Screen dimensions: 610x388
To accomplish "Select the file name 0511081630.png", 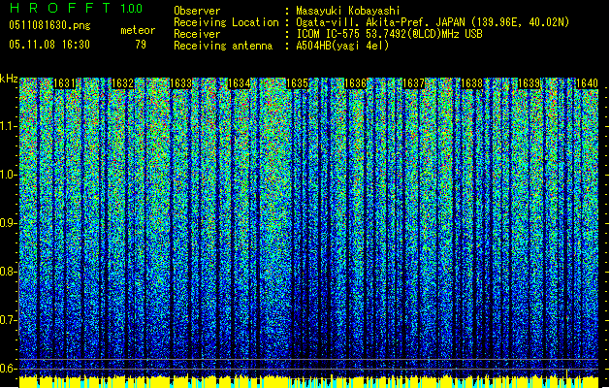I will coord(49,26).
